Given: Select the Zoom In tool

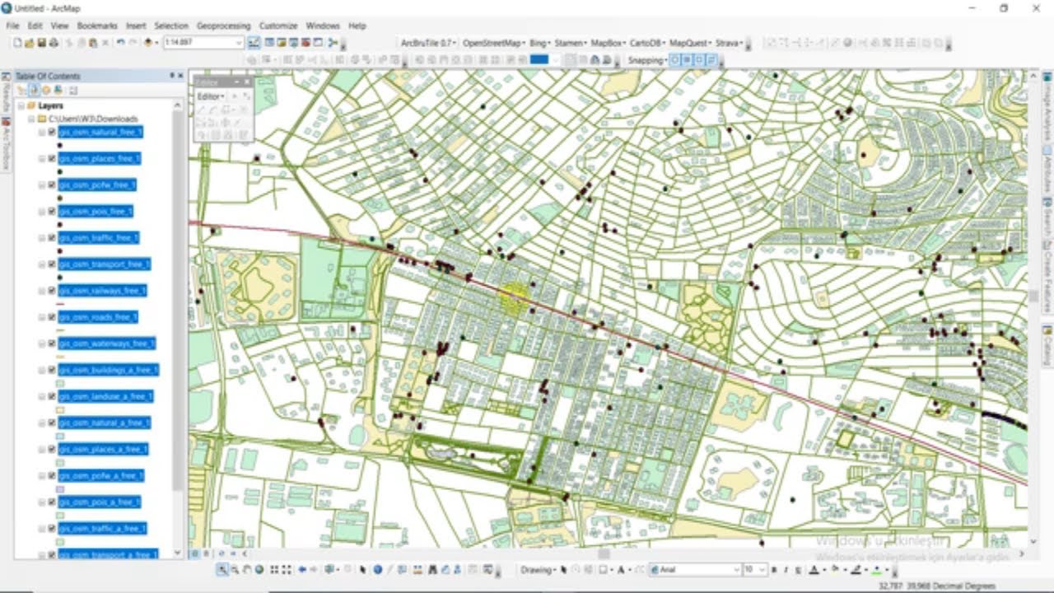Looking at the screenshot, I should coord(222,570).
